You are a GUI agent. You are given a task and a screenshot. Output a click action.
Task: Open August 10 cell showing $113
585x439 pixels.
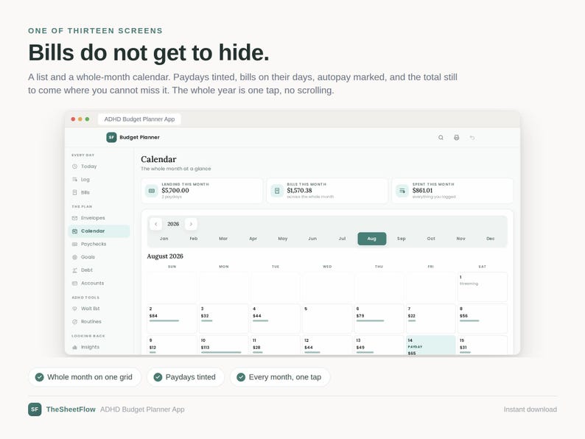coord(223,345)
